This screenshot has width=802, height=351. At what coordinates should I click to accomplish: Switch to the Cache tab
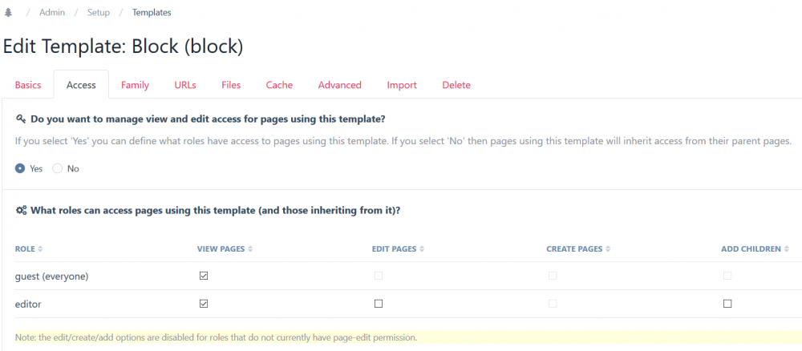279,85
